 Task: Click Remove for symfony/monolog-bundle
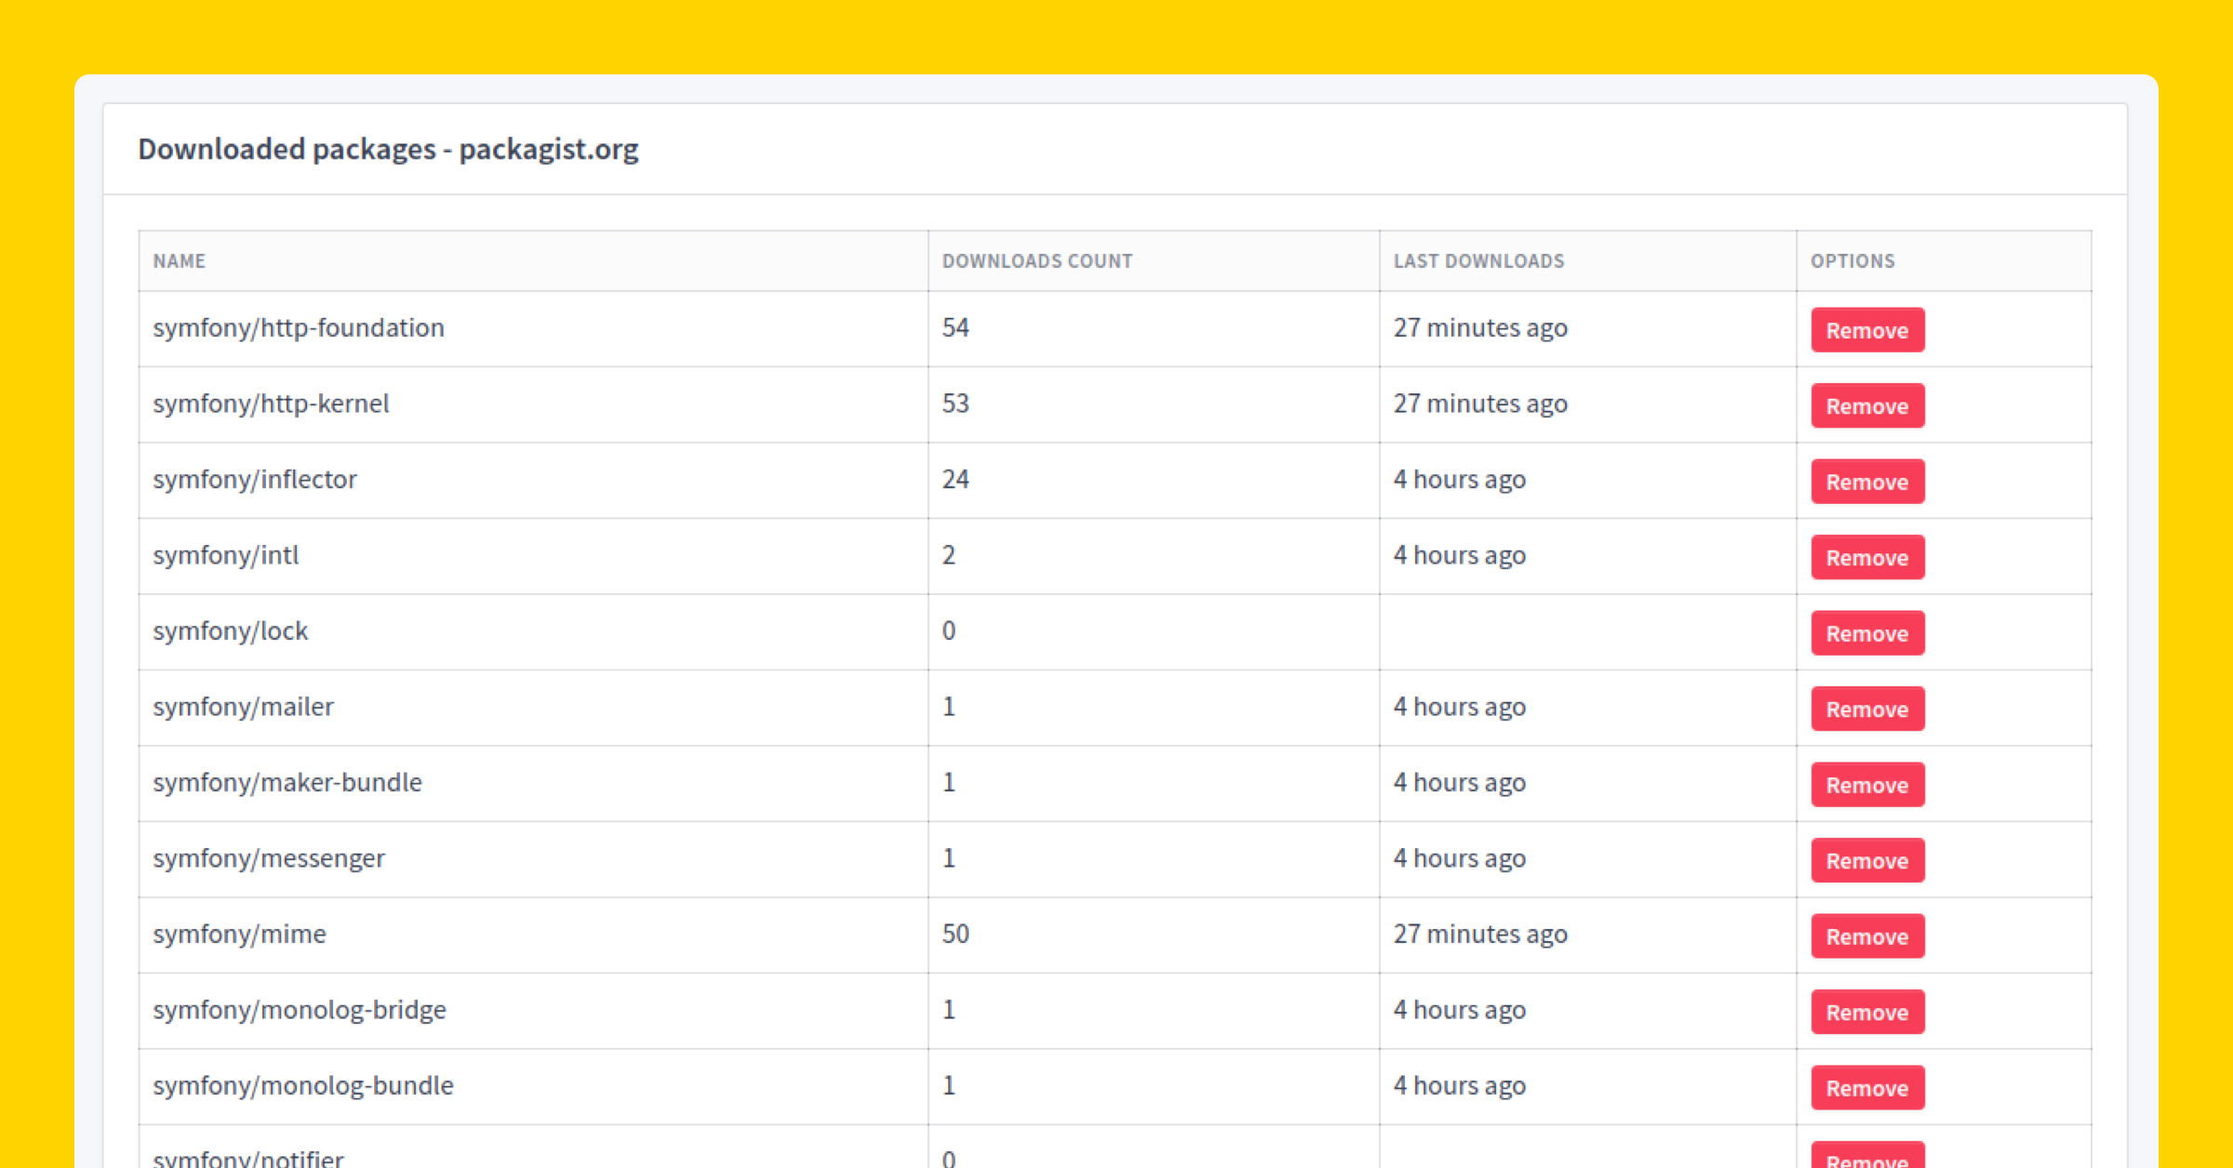pyautogui.click(x=1866, y=1088)
